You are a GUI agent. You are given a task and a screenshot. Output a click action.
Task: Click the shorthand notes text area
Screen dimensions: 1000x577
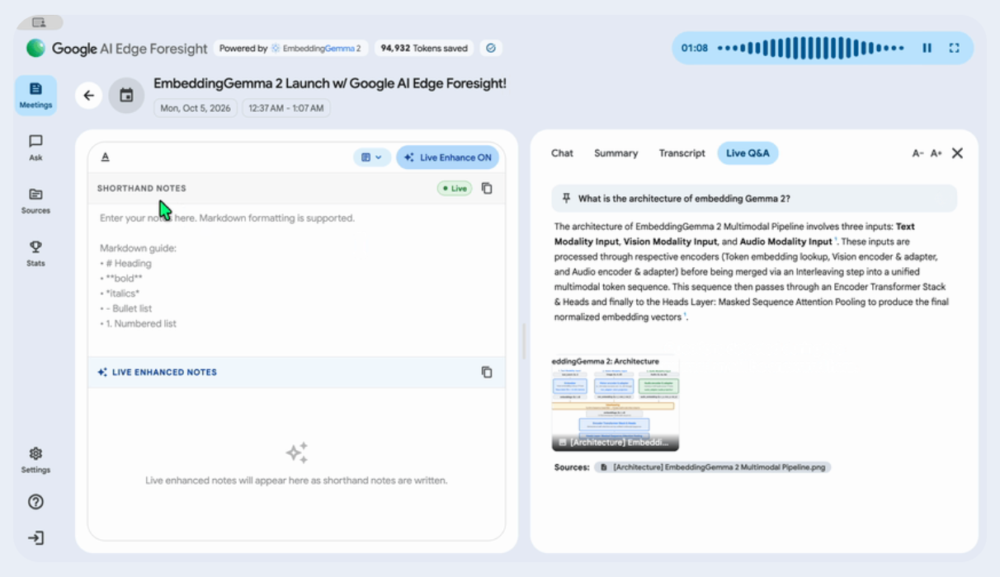(296, 280)
